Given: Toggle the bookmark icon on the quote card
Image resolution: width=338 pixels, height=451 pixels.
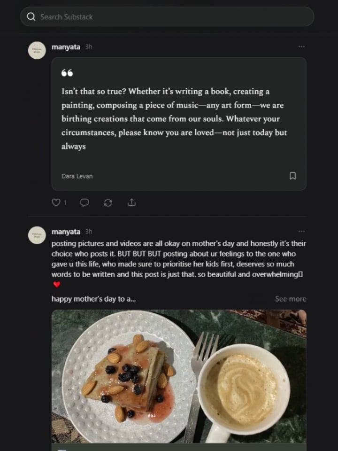Looking at the screenshot, I should click(x=292, y=176).
